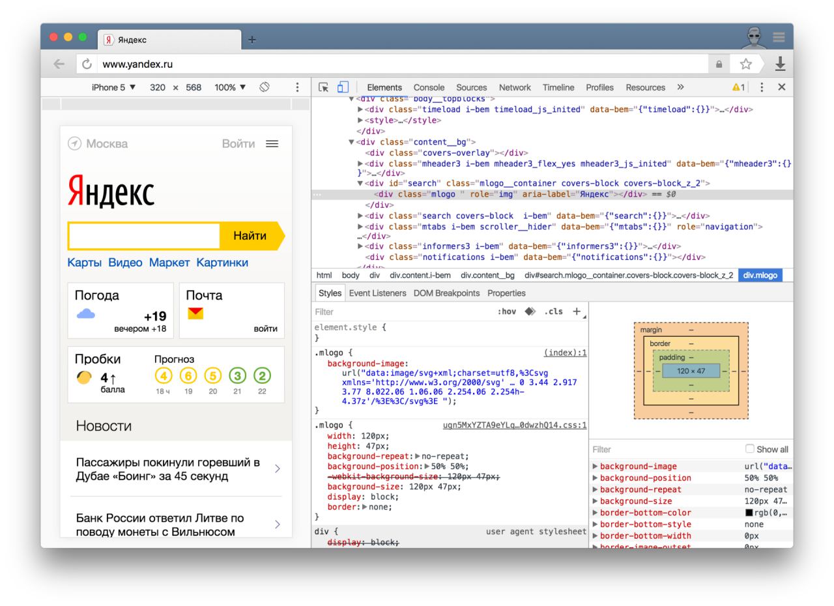Click the browser back arrow

point(59,64)
